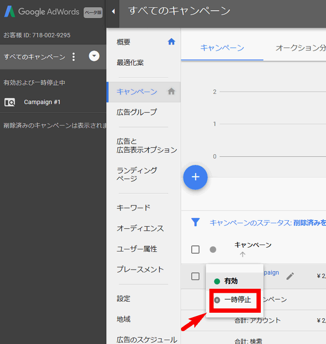This screenshot has width=326, height=344.
Task: Open 概要 in the navigation menu
Action: pos(123,42)
